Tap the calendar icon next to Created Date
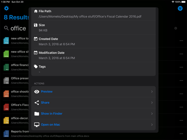 point(36,39)
